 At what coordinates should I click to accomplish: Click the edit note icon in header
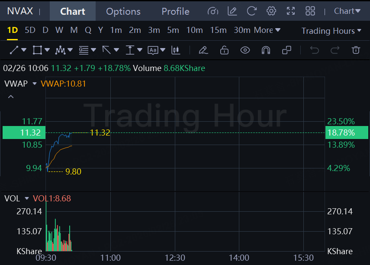tap(232, 11)
